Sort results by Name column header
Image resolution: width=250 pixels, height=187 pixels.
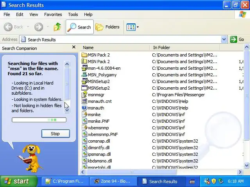(x=115, y=48)
